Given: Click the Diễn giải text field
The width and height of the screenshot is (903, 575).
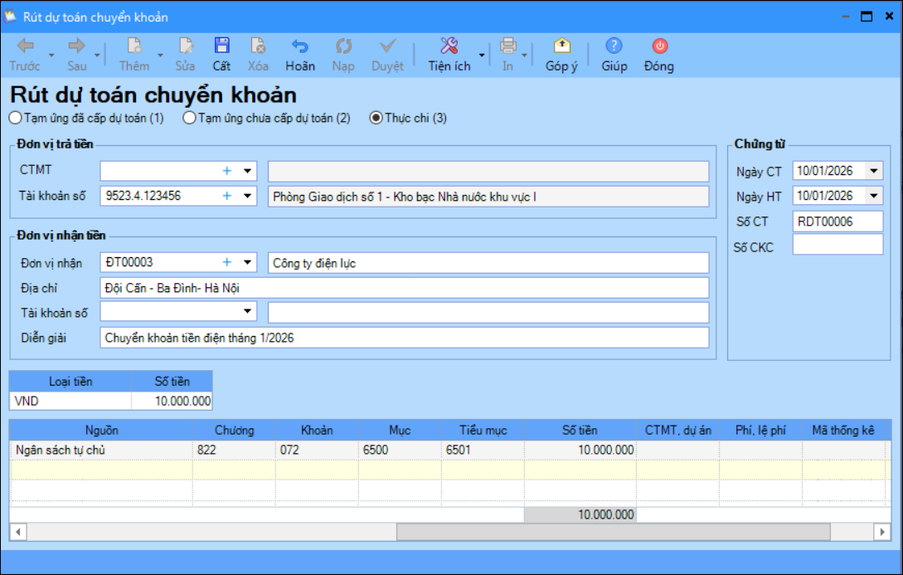Looking at the screenshot, I should (404, 338).
